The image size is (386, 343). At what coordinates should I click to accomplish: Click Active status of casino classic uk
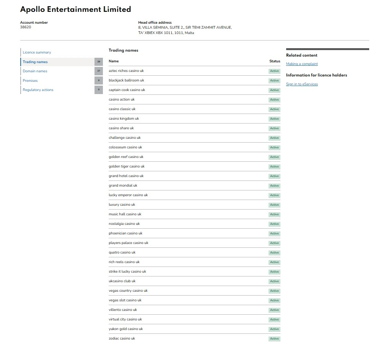click(x=274, y=109)
